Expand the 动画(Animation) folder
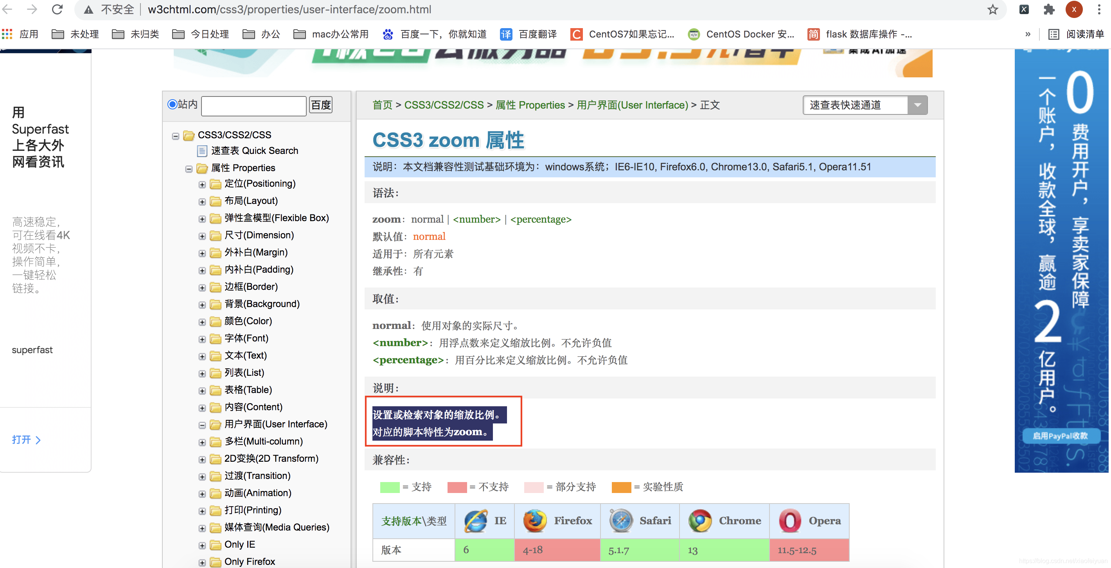Viewport: 1111px width, 568px height. [202, 494]
